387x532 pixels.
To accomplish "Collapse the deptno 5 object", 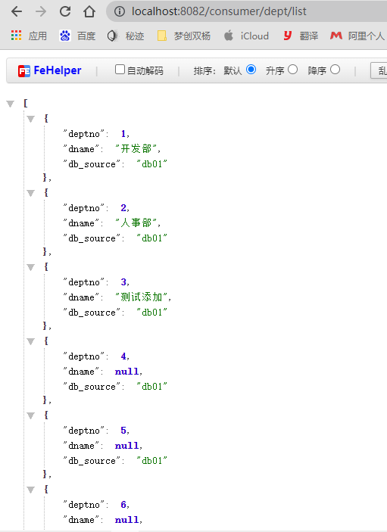I will [x=31, y=415].
